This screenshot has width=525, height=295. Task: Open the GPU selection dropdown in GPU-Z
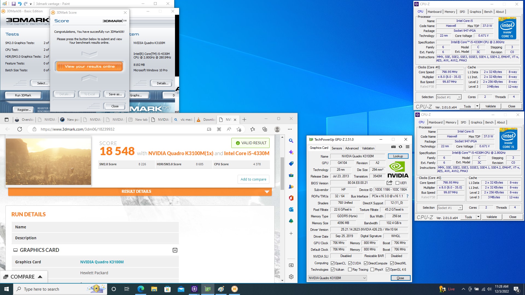pyautogui.click(x=337, y=278)
